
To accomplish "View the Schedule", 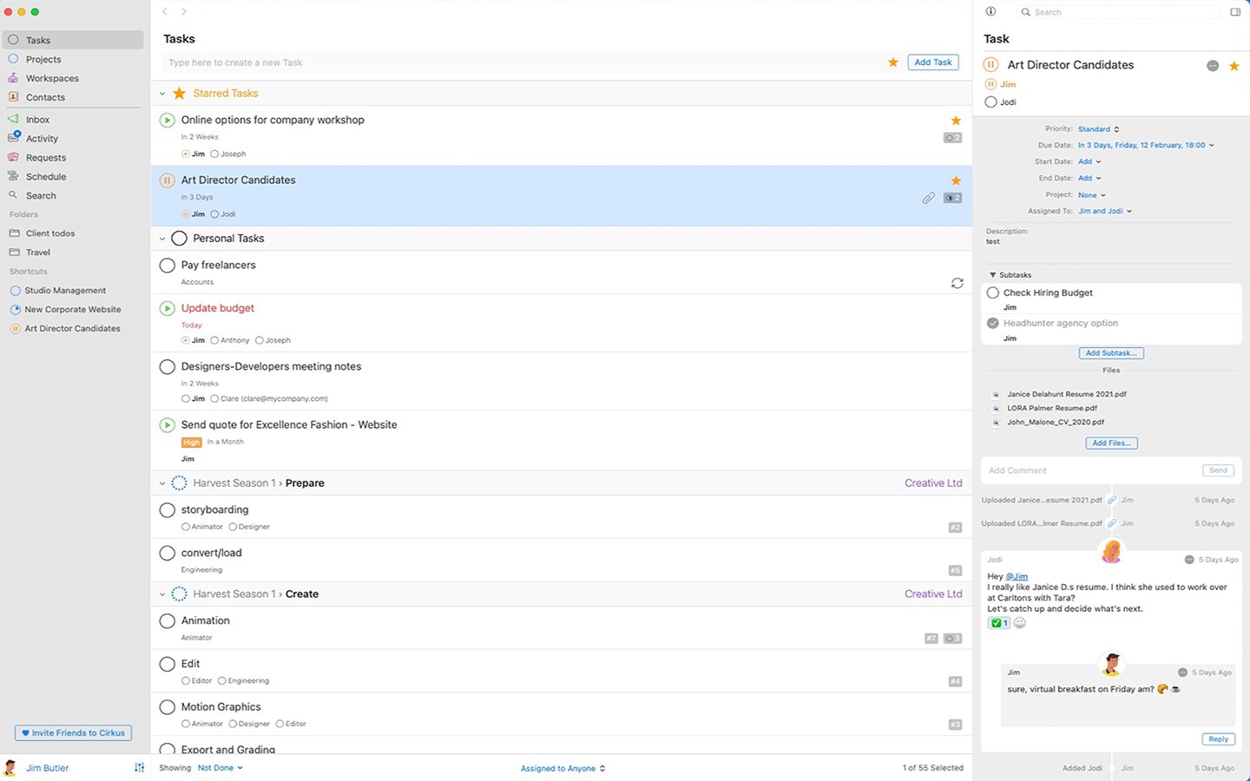I will (x=43, y=176).
